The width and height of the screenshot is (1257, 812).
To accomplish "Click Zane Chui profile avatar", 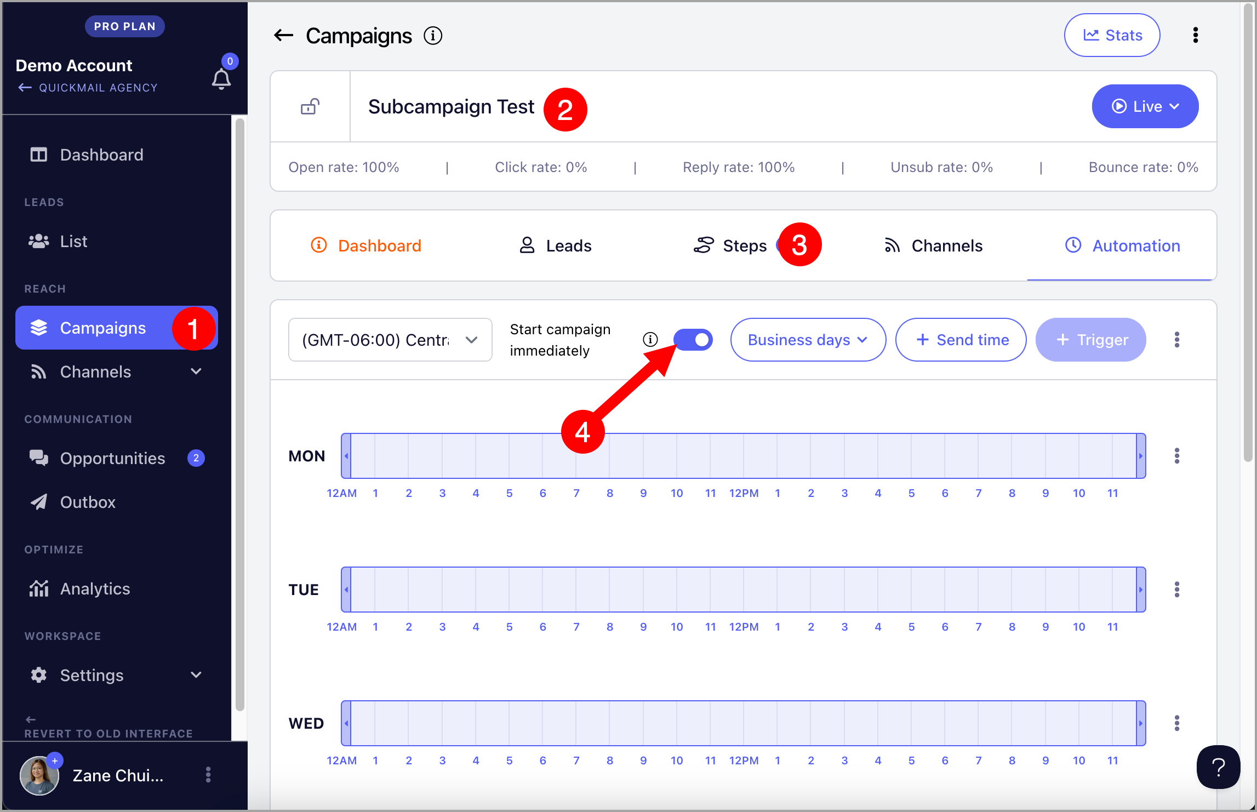I will tap(39, 775).
